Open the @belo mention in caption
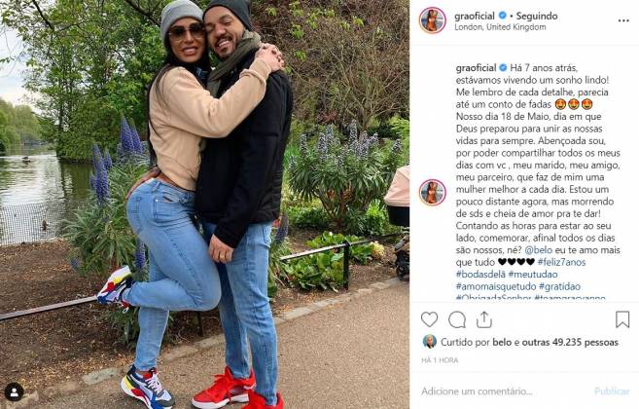Image resolution: width=639 pixels, height=409 pixels. [539, 250]
